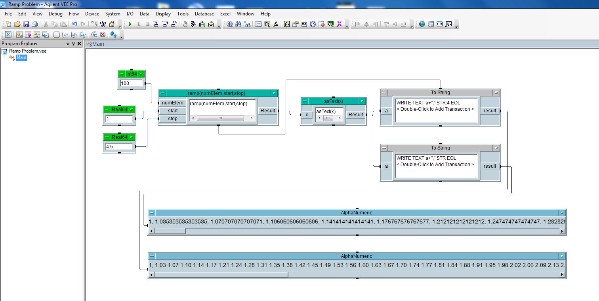Click the Save file icon in the toolbar

(x=26, y=24)
